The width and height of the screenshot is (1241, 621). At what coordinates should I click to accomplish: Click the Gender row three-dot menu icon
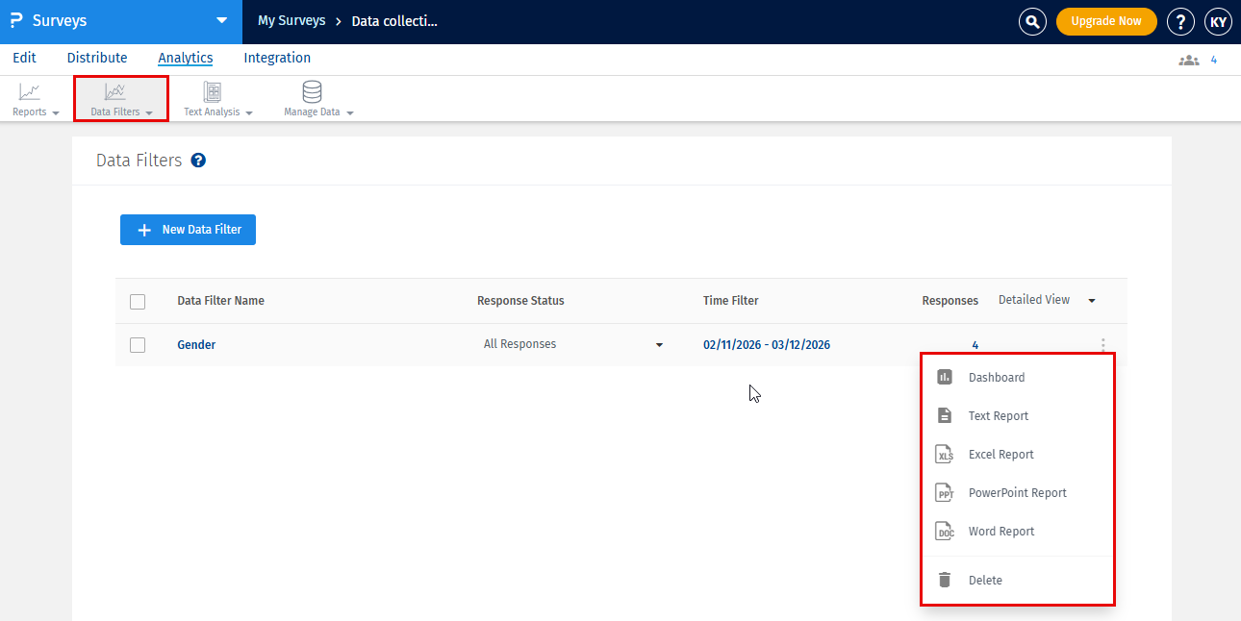coord(1102,344)
